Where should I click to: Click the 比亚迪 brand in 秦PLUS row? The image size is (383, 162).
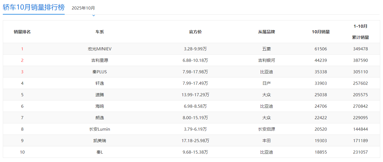tap(266, 72)
